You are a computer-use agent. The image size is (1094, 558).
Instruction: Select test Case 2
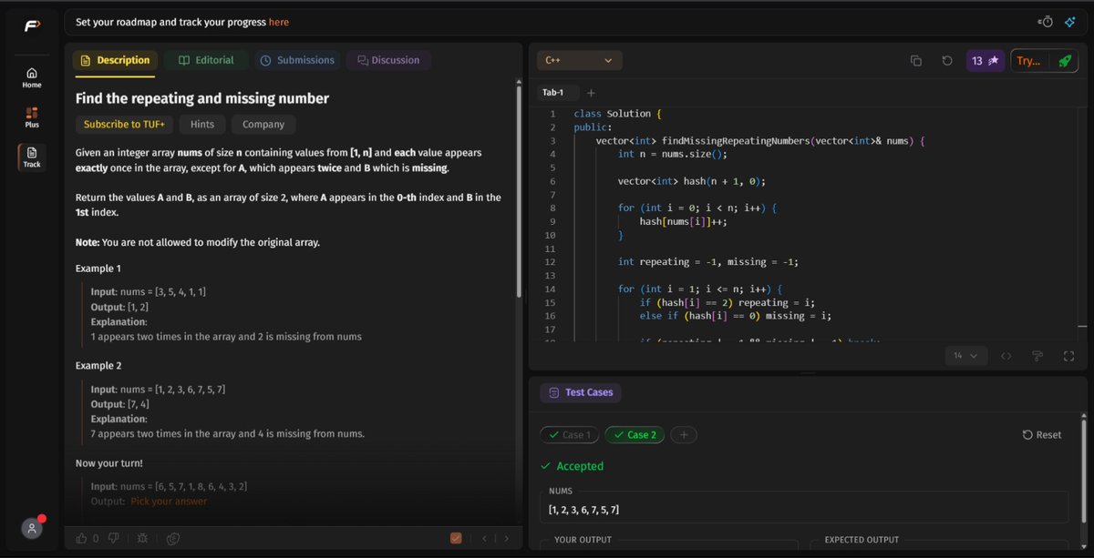coord(635,434)
